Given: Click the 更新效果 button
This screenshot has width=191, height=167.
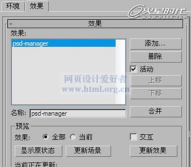Looking at the screenshot, I should coord(154,151).
